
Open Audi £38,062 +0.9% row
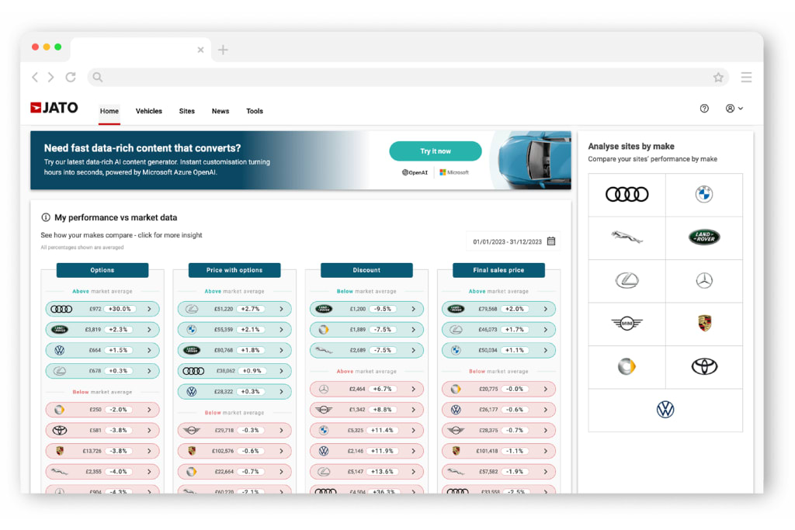click(234, 371)
